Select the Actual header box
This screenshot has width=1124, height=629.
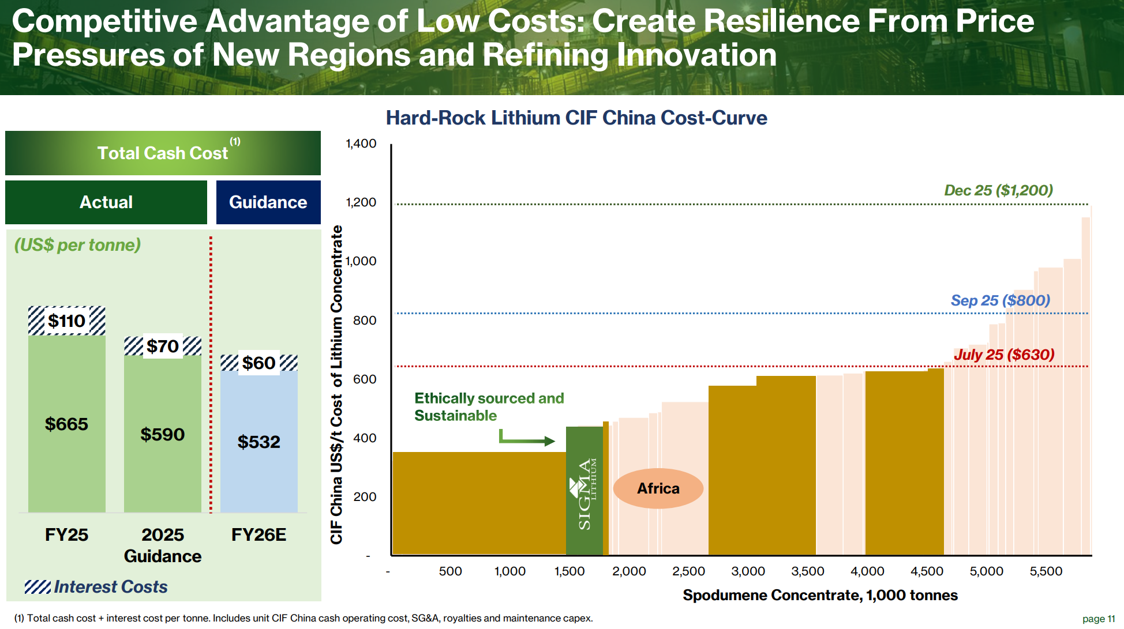106,202
